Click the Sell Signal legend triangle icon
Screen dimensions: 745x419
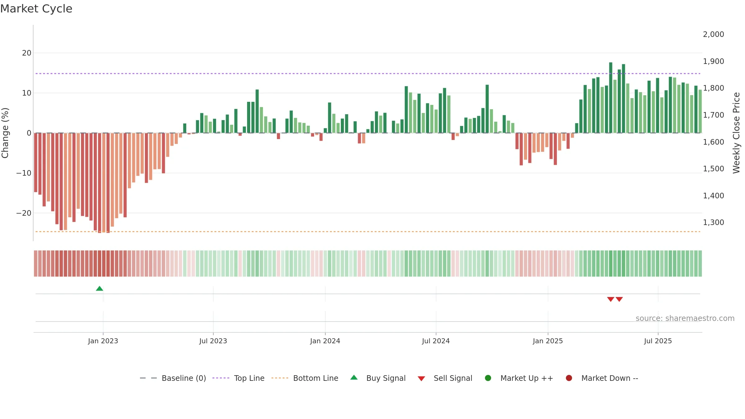click(x=421, y=379)
